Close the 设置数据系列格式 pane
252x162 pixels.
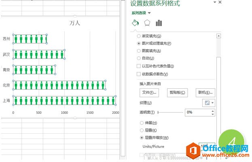pyautogui.click(x=220, y=2)
